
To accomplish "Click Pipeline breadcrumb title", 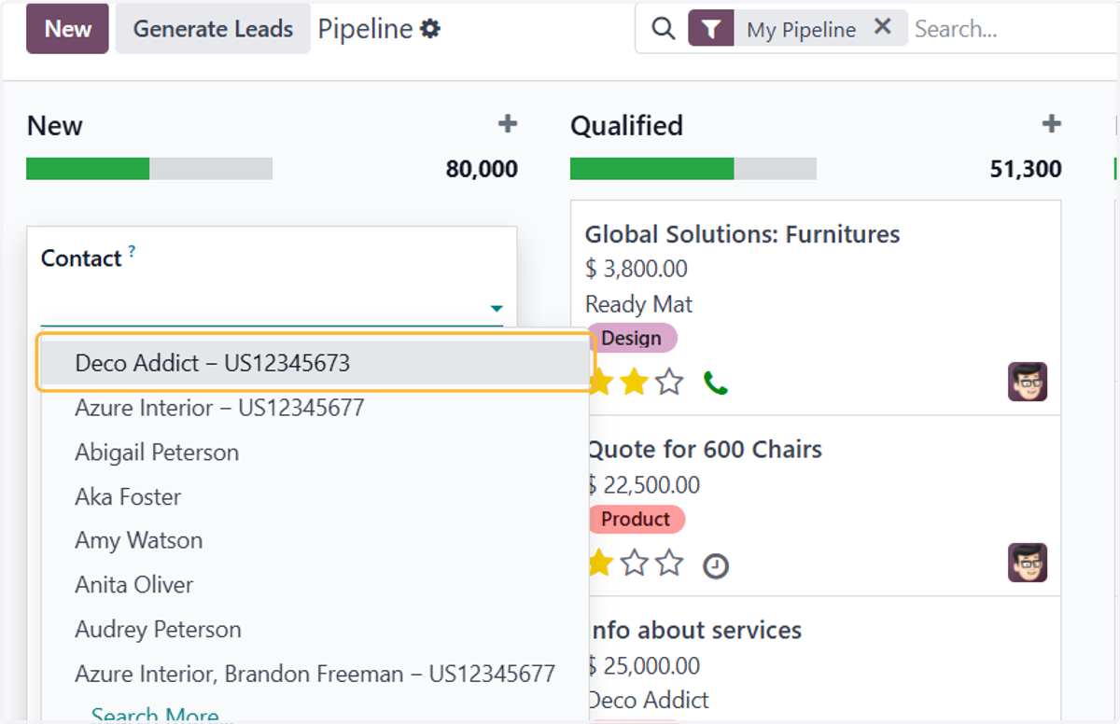I will 365,29.
